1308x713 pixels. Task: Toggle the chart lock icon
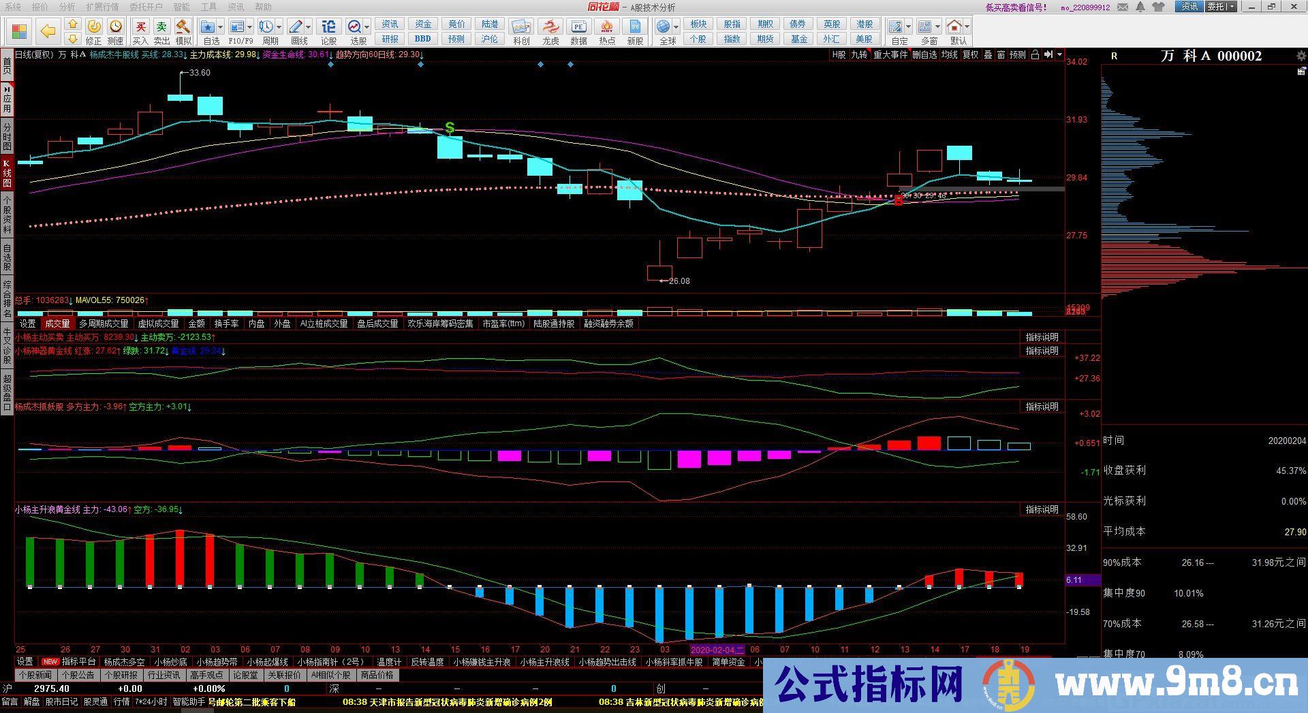[x=1035, y=54]
